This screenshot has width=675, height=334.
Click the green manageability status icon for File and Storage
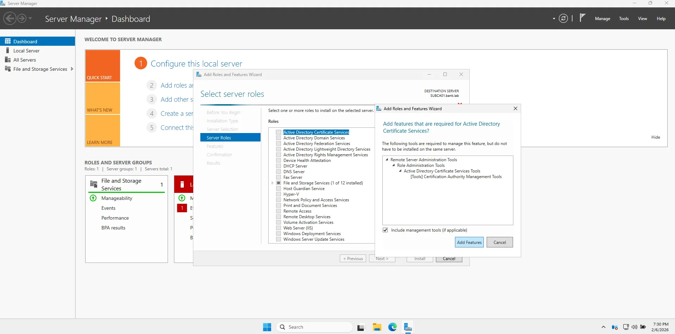point(93,198)
